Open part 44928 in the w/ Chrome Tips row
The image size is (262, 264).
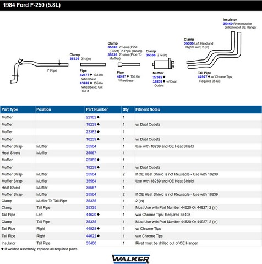tap(91, 229)
